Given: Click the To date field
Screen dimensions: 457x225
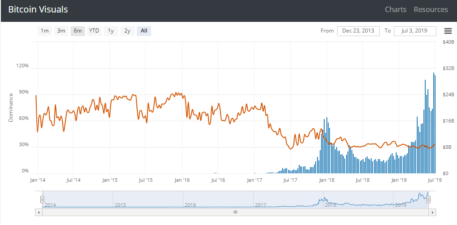Looking at the screenshot, I should click(x=415, y=31).
